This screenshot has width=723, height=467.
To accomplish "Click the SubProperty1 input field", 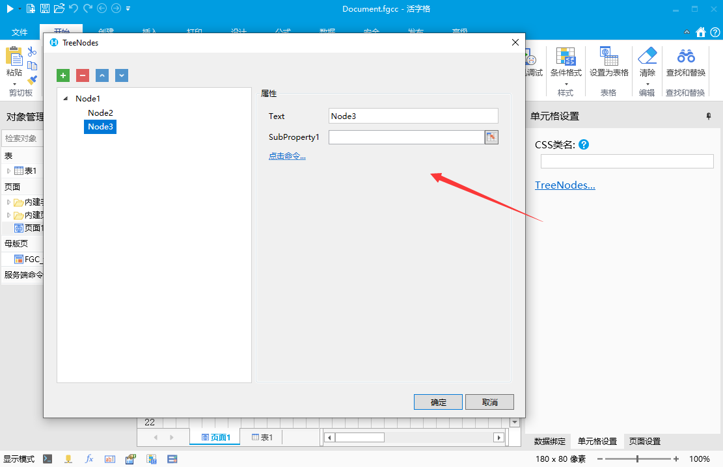I will (406, 137).
